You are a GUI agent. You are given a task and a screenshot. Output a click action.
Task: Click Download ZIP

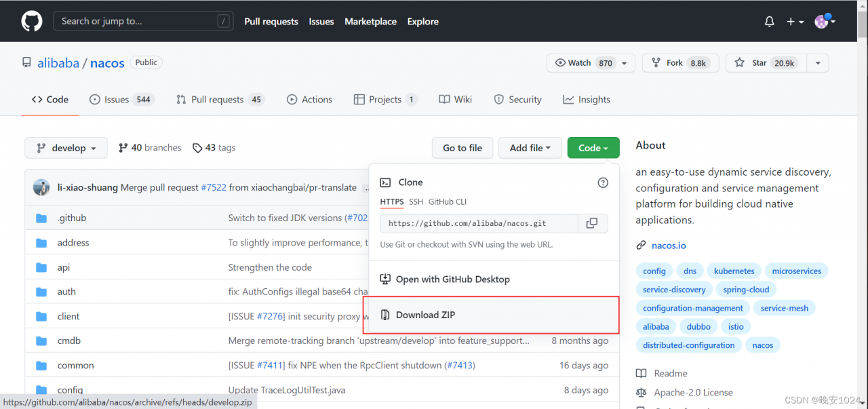(425, 315)
